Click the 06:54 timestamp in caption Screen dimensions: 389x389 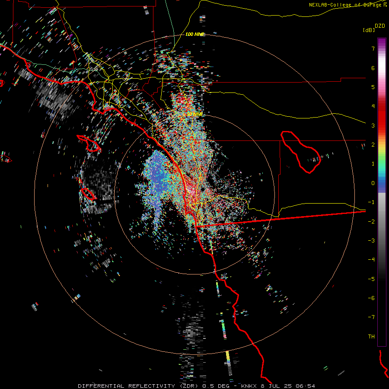[x=306, y=386]
